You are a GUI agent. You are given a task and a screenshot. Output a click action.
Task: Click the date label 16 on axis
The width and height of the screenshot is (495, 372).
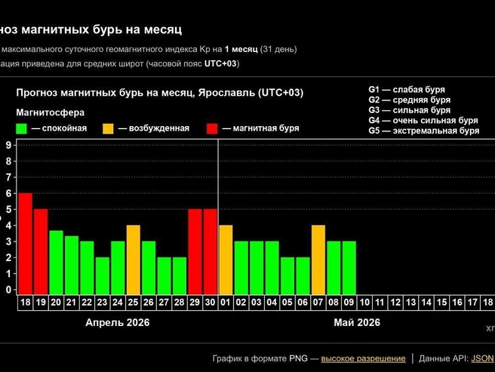pos(457,303)
